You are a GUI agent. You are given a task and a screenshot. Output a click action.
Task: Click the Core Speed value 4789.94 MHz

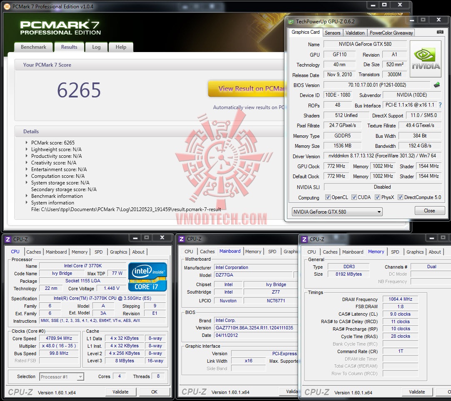(59, 338)
